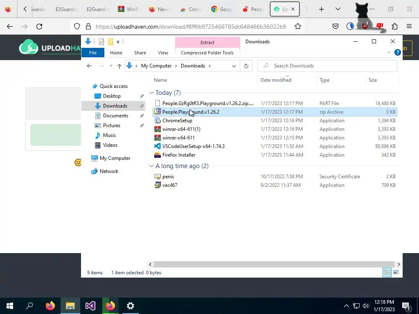
Task: Select the winrar-x64-611 application
Action: (x=178, y=138)
